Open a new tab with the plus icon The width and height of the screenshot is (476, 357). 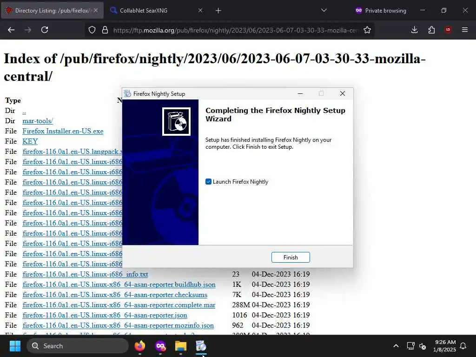click(x=218, y=11)
